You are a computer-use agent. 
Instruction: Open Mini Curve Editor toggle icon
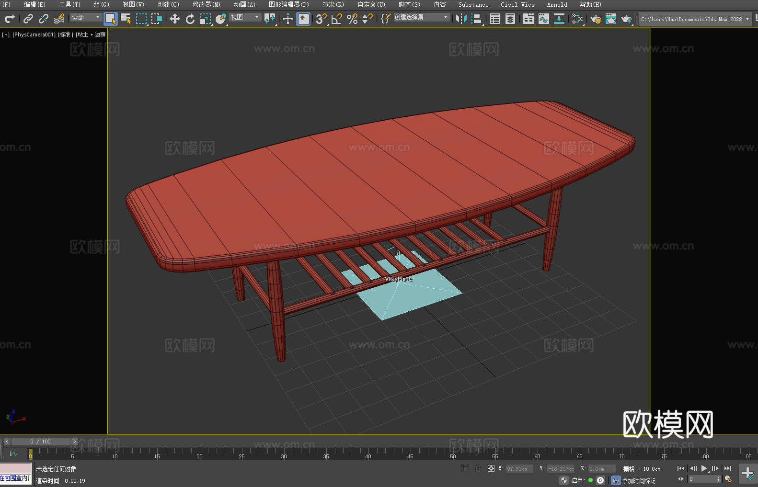point(13,453)
